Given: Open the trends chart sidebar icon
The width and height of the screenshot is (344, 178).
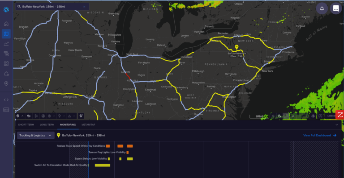Looking at the screenshot, I should coord(6,44).
